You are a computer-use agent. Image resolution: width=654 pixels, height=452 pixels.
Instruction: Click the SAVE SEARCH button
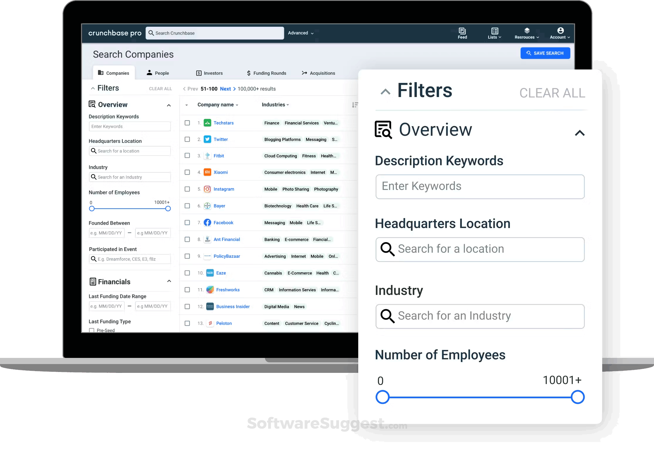545,53
